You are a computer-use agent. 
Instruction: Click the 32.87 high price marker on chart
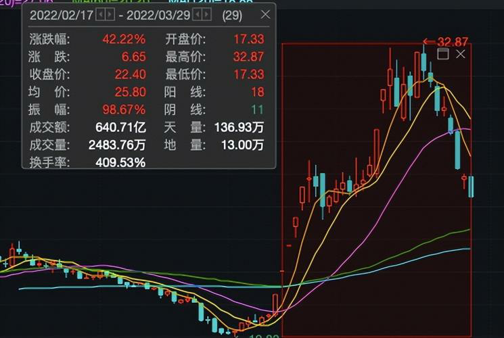tap(446, 42)
